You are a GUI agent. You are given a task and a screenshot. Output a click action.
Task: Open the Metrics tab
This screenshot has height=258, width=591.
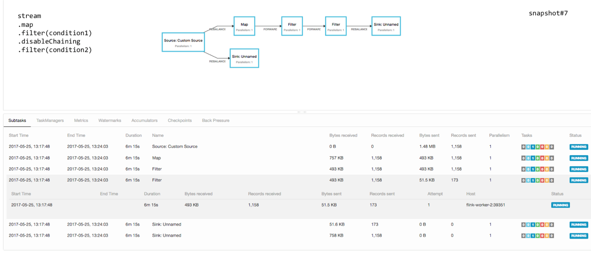81,120
